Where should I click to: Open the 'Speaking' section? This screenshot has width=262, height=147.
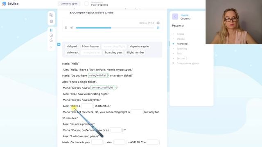tap(182, 49)
